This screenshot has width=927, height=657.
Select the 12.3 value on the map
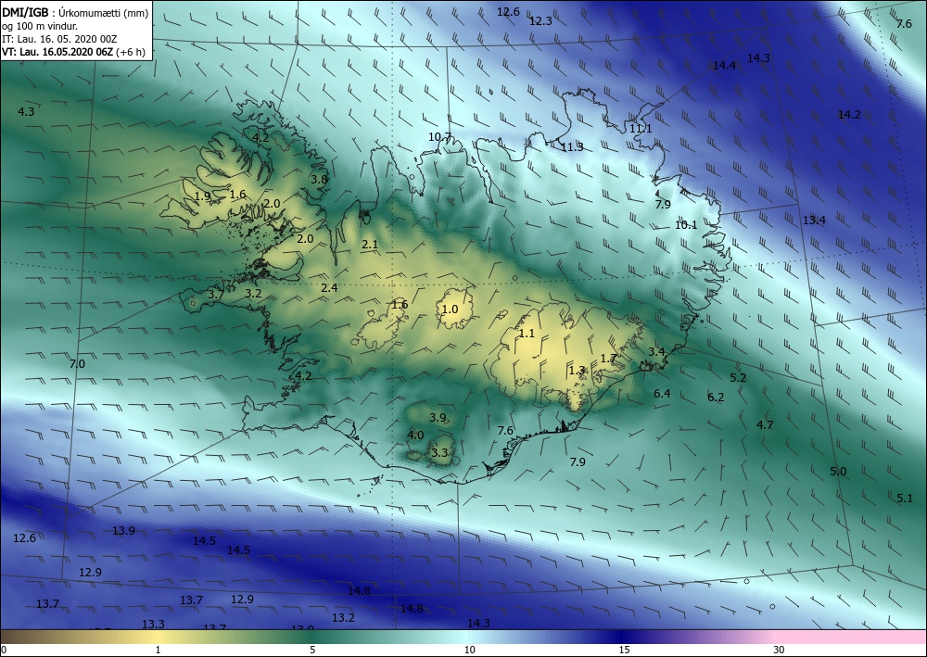click(x=540, y=21)
